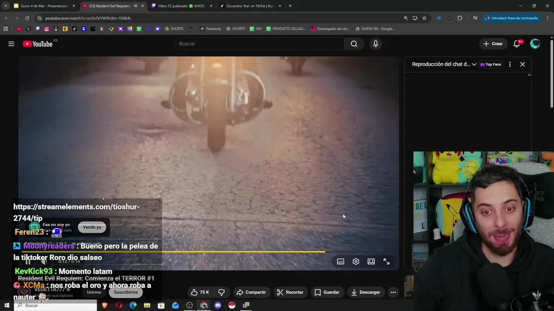Screen dimensions: 554x311
Task: Open the notifications bell
Action: point(517,44)
